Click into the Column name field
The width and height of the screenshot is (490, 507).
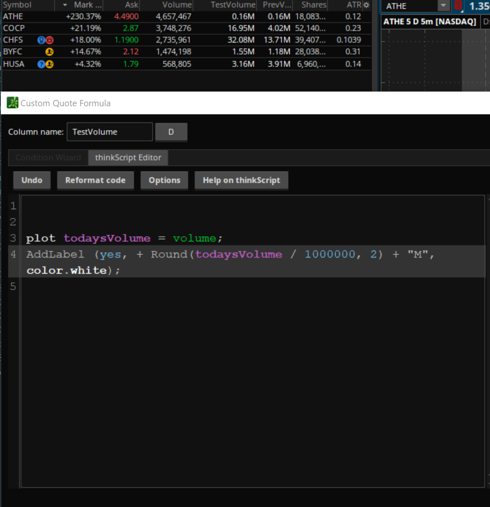coord(110,132)
